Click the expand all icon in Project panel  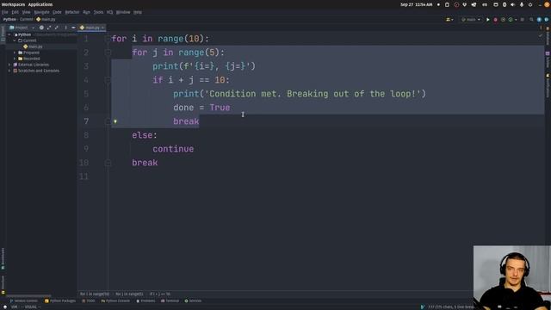[x=49, y=28]
